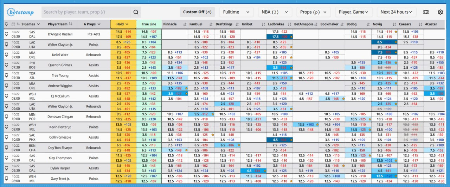
Task: Open the Next 24 hours dropdown
Action: [x=398, y=12]
